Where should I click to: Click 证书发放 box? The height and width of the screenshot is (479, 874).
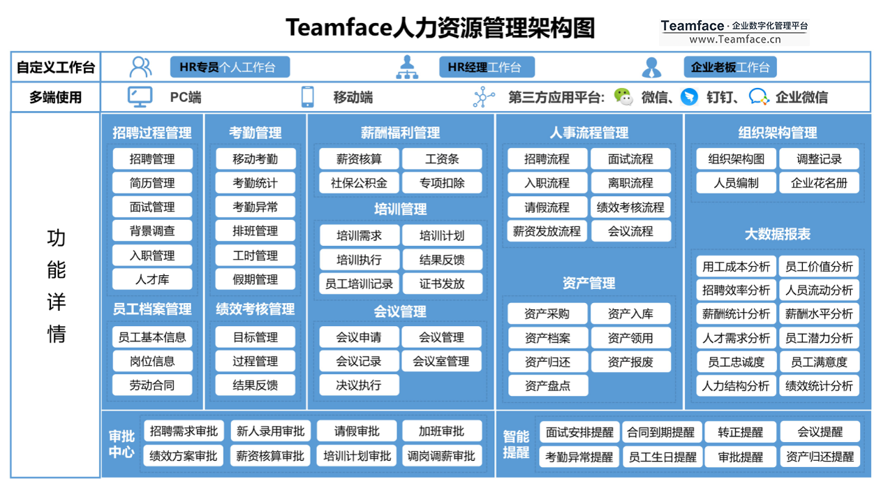click(442, 283)
